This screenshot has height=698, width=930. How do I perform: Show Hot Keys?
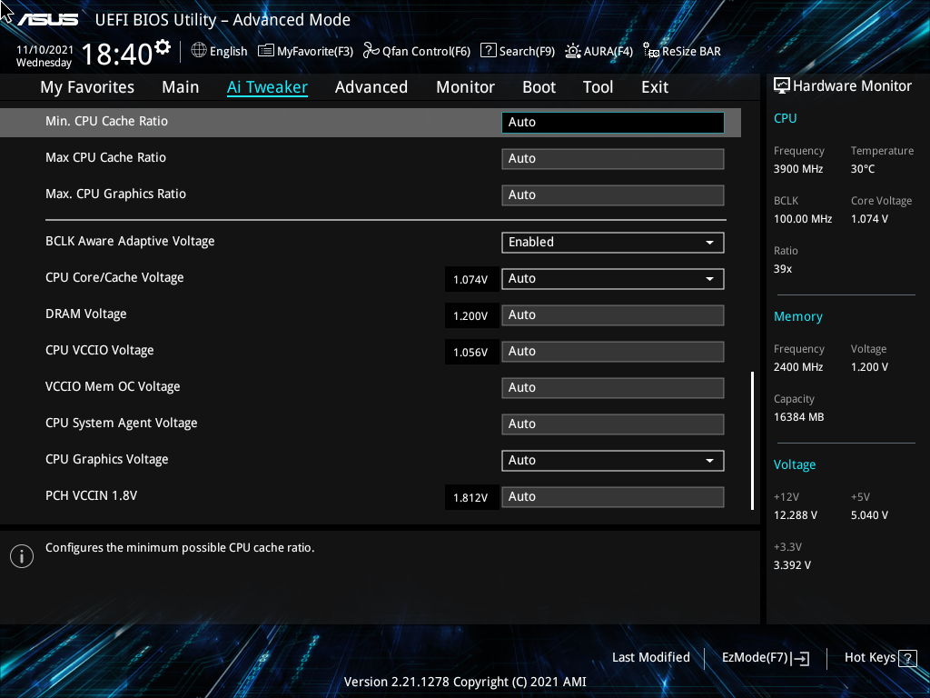click(x=881, y=658)
